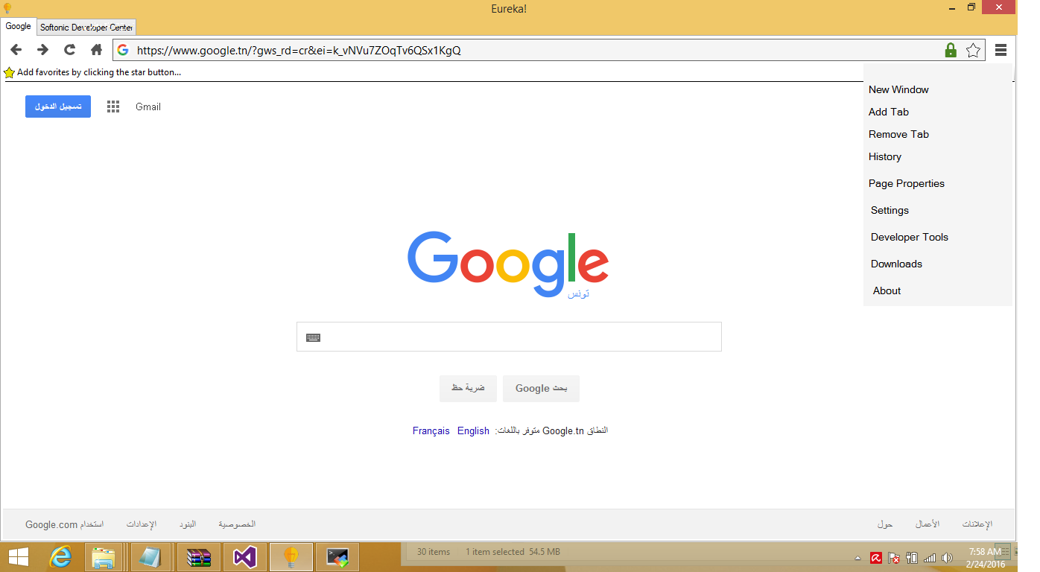Close the hamburger menu via its icon
The height and width of the screenshot is (572, 1040).
click(1001, 50)
